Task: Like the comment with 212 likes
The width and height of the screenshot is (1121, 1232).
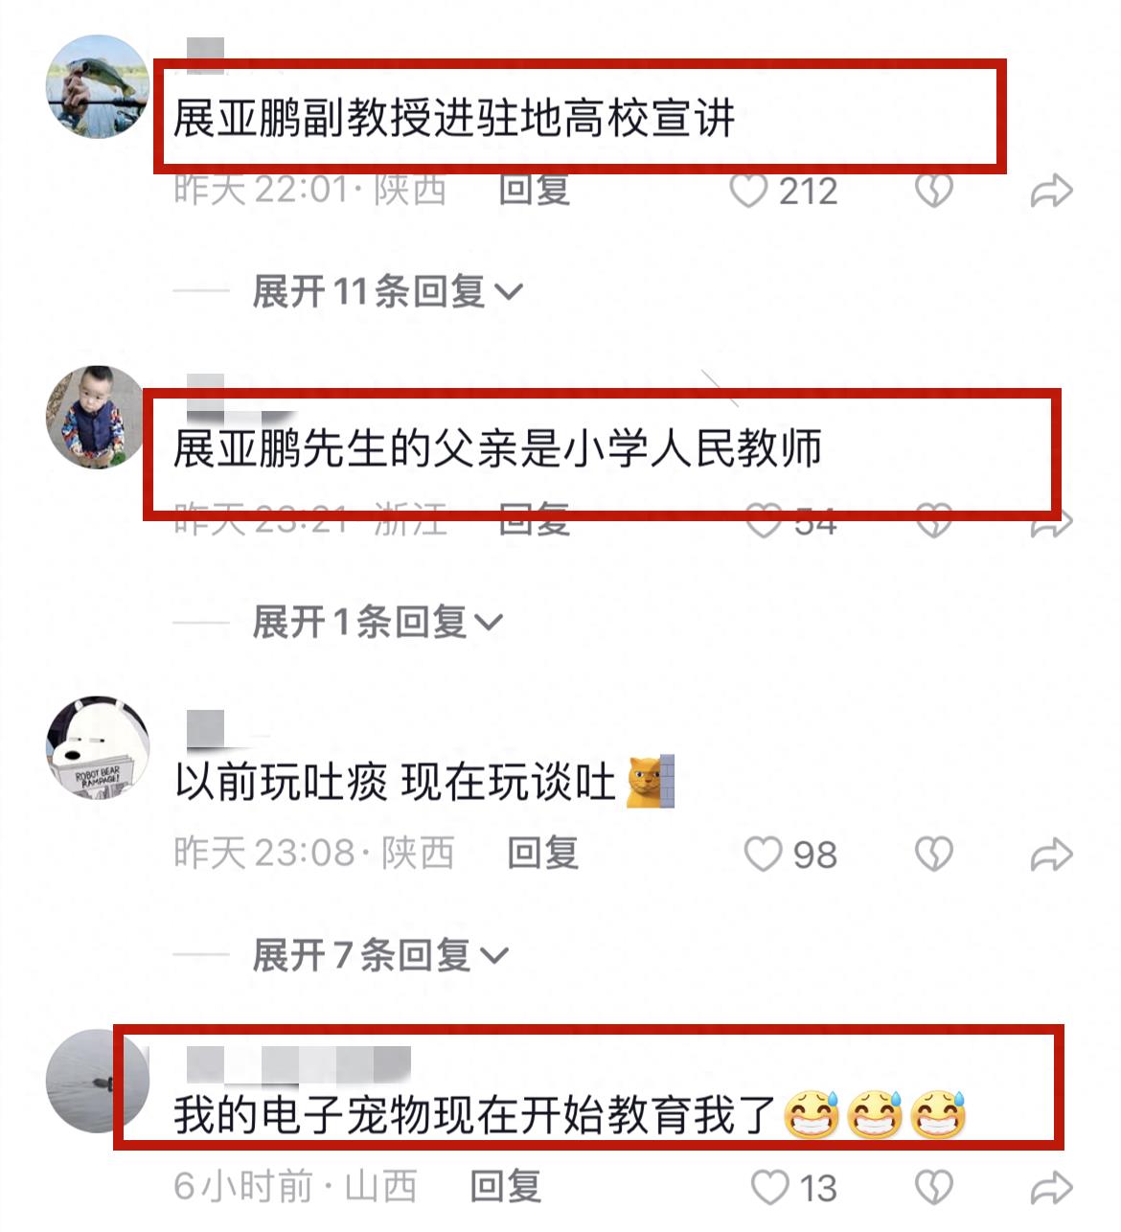Action: 748,191
